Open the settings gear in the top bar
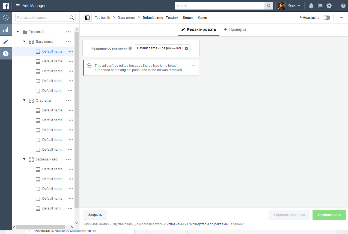Image resolution: width=348 pixels, height=234 pixels. (x=329, y=6)
